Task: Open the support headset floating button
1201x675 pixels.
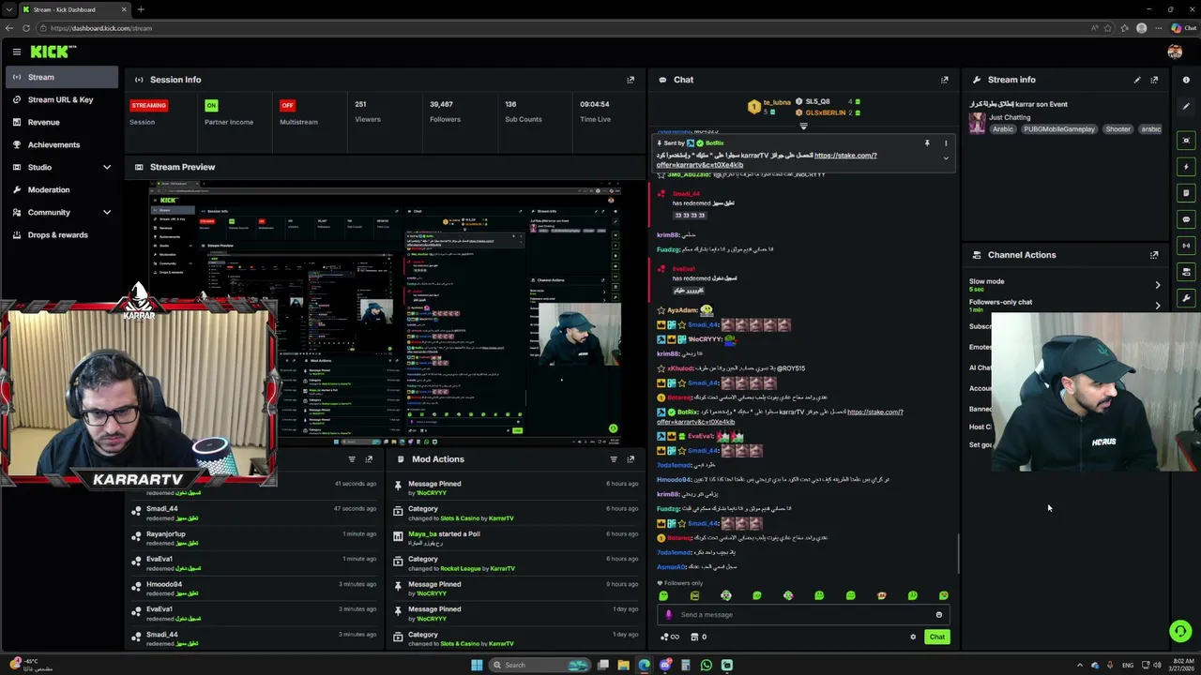Action: coord(1180,631)
